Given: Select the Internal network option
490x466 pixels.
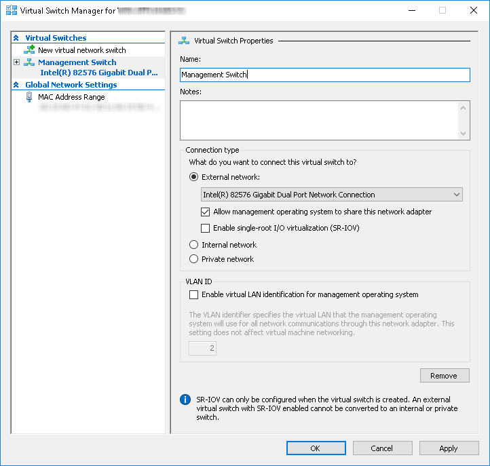Looking at the screenshot, I should pyautogui.click(x=194, y=245).
